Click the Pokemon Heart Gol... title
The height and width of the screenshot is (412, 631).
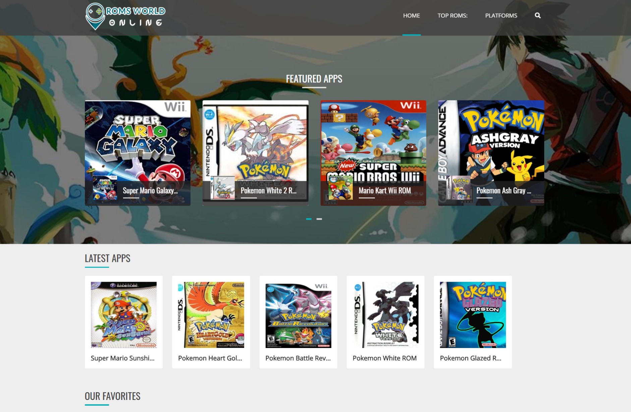210,358
